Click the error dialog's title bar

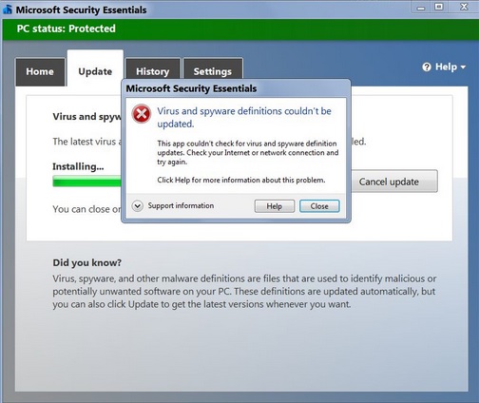[236, 88]
